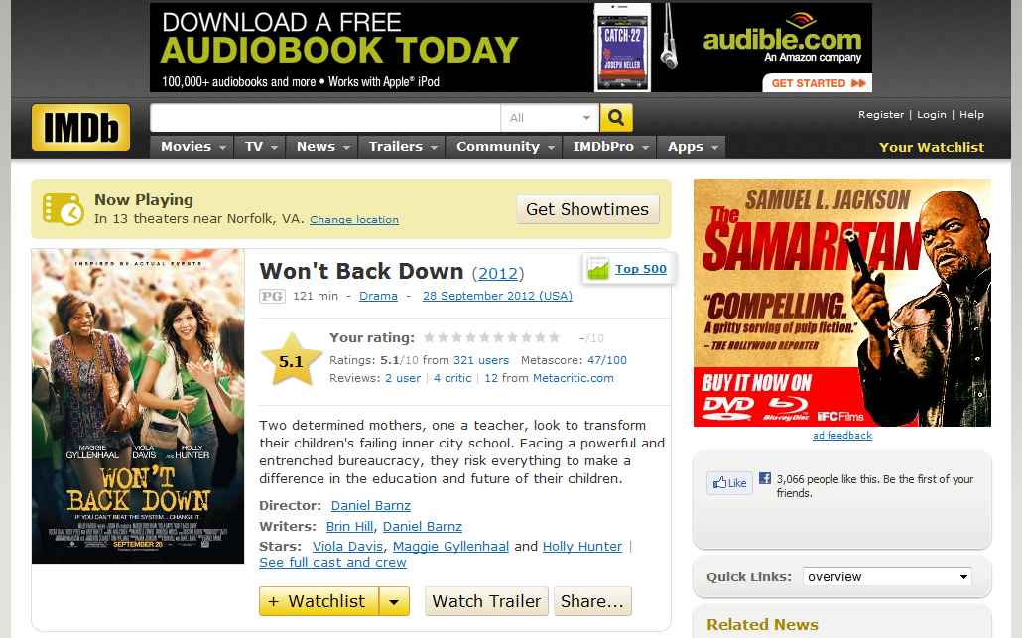
Task: Click The Samaritan DVD advertisement
Action: tap(842, 303)
